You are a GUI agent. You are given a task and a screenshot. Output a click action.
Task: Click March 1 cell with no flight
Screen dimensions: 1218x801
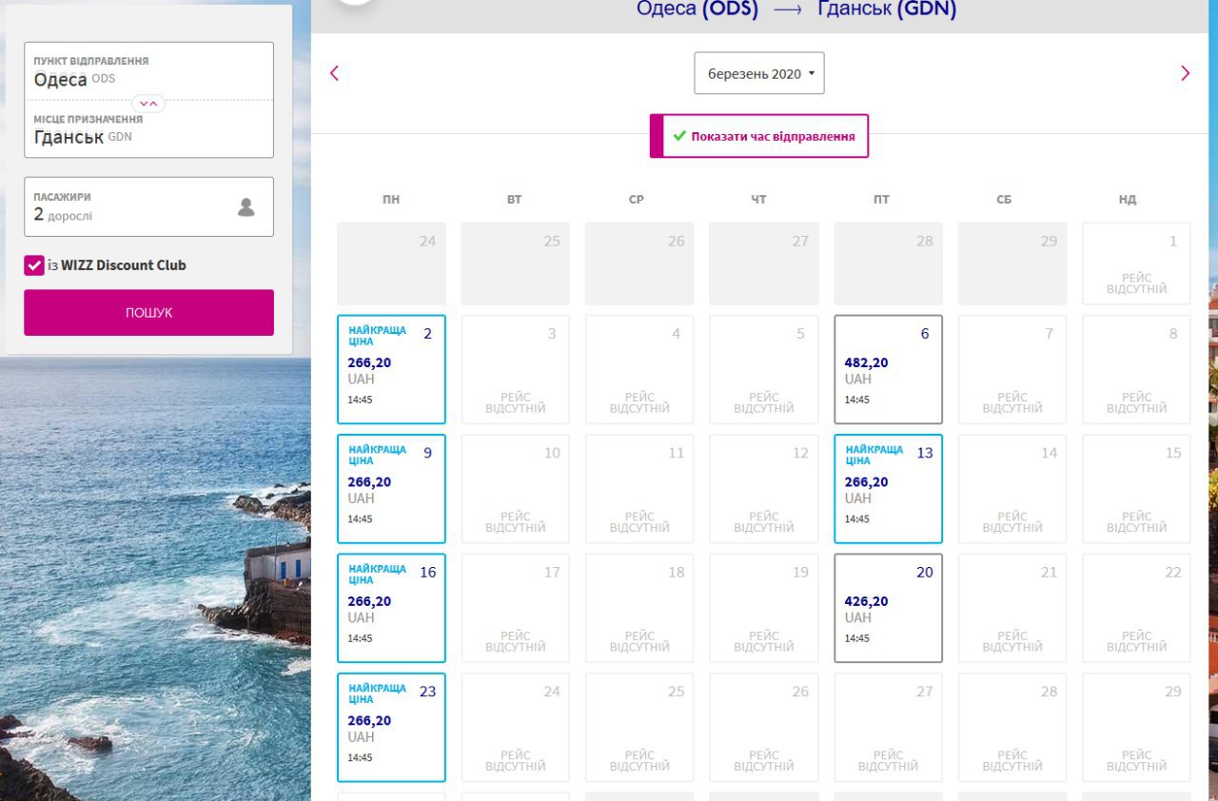(1136, 264)
